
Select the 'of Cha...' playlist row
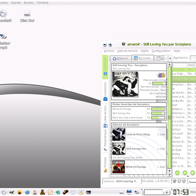coord(184,158)
